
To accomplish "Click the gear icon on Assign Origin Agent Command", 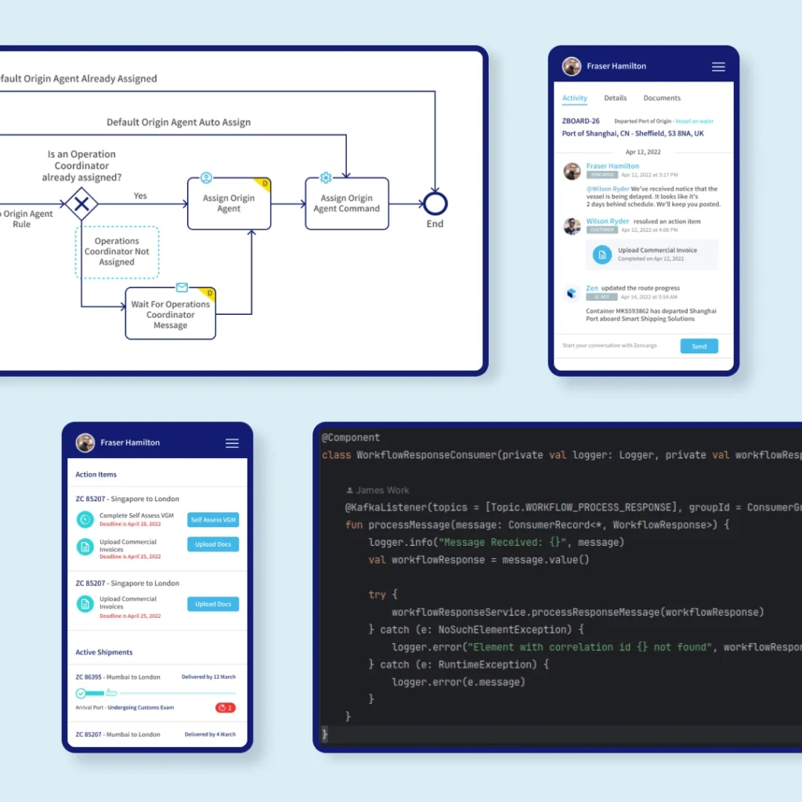I will (326, 178).
